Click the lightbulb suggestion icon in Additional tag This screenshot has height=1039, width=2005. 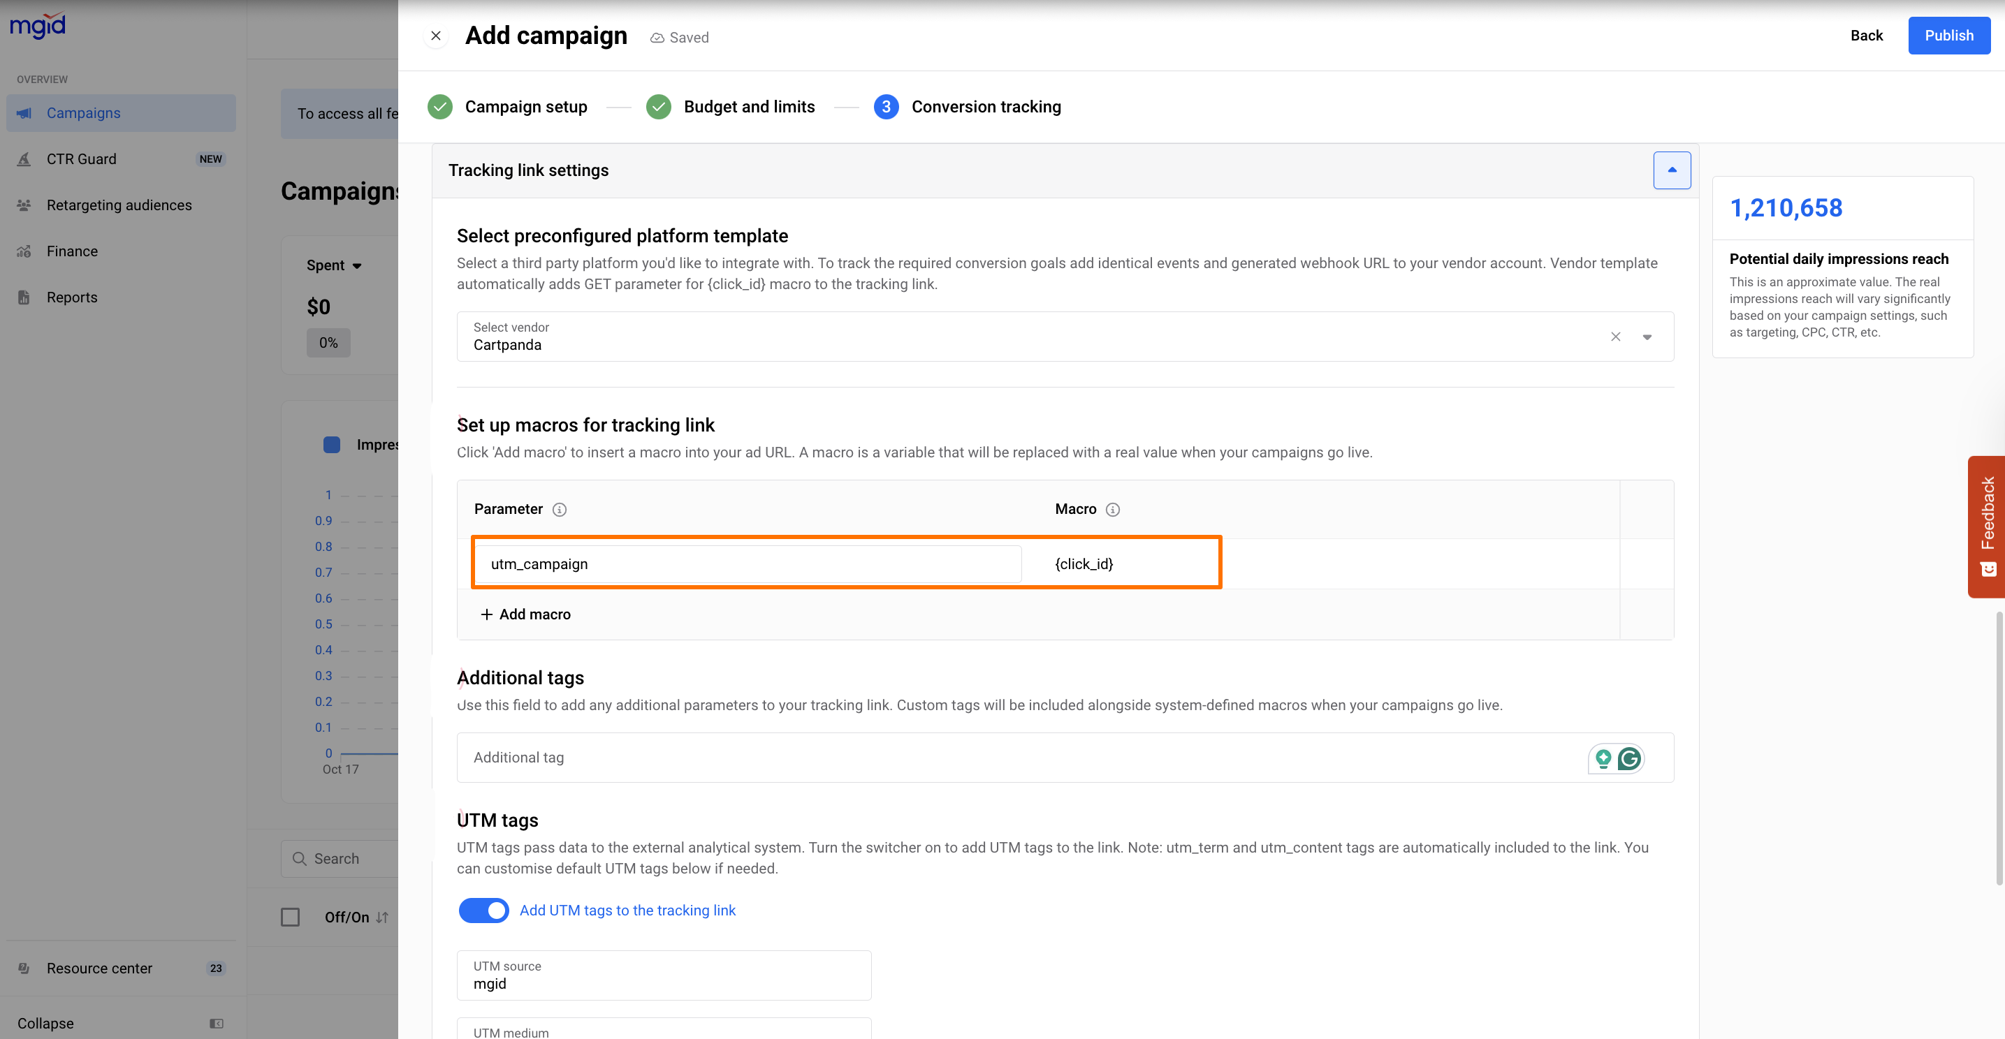pyautogui.click(x=1603, y=758)
